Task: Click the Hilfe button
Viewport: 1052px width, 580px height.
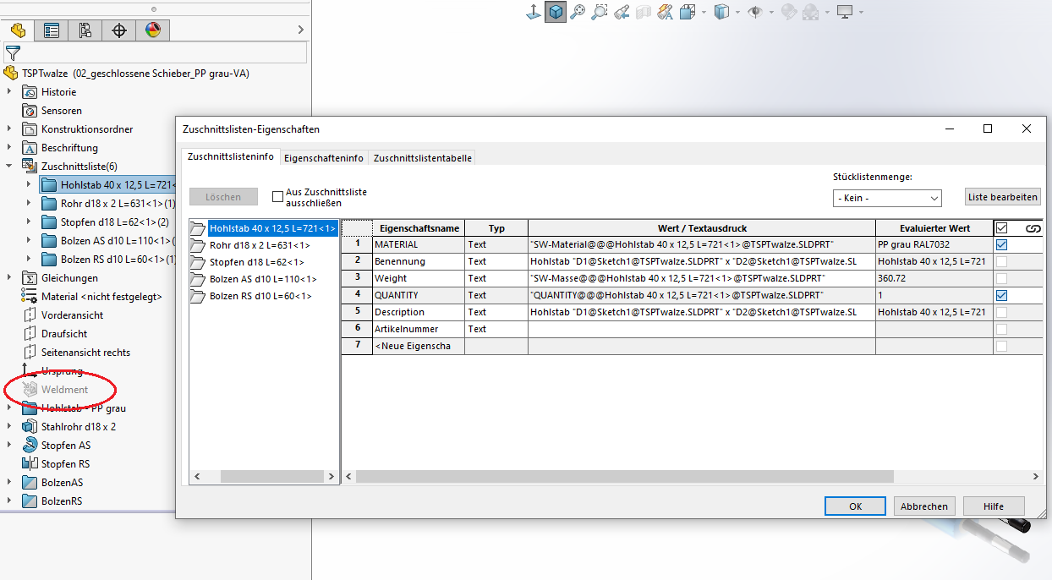Action: 994,506
